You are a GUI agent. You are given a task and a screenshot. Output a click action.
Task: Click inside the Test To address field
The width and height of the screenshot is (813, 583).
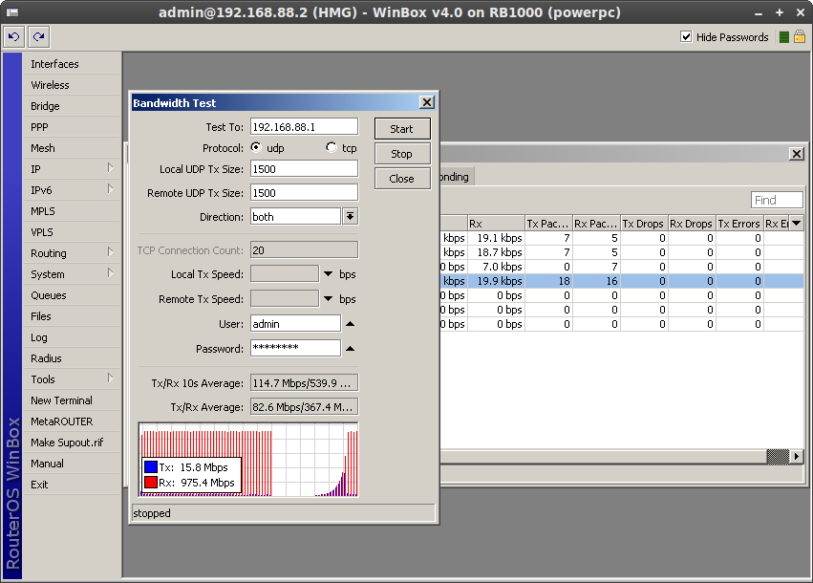301,125
